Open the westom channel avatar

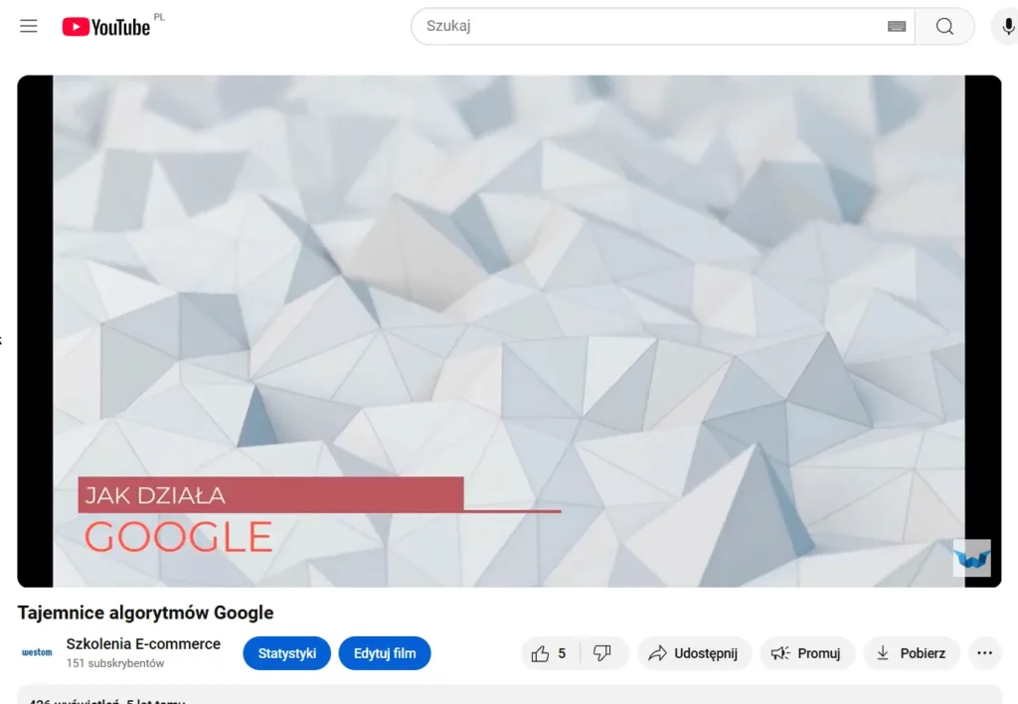[37, 653]
